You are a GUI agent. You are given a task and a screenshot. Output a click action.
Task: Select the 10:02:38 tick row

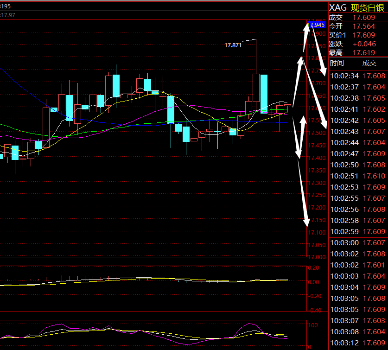pyautogui.click(x=358, y=98)
